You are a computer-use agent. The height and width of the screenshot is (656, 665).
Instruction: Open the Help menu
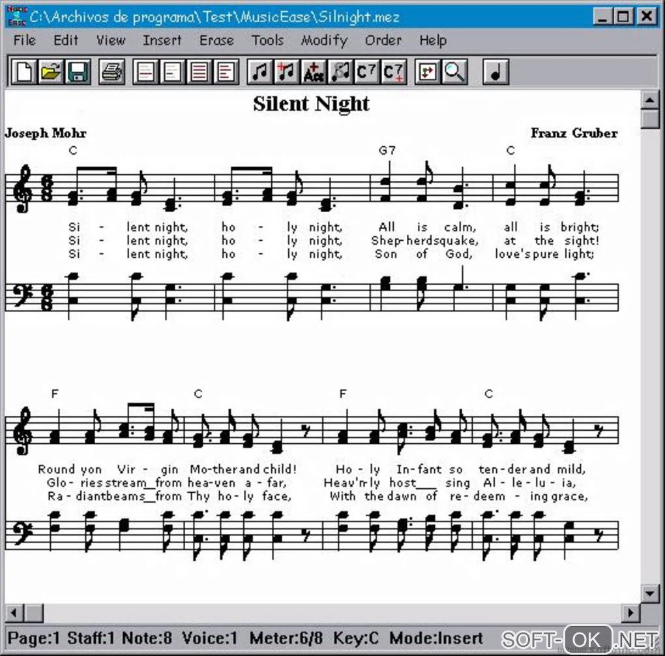433,40
